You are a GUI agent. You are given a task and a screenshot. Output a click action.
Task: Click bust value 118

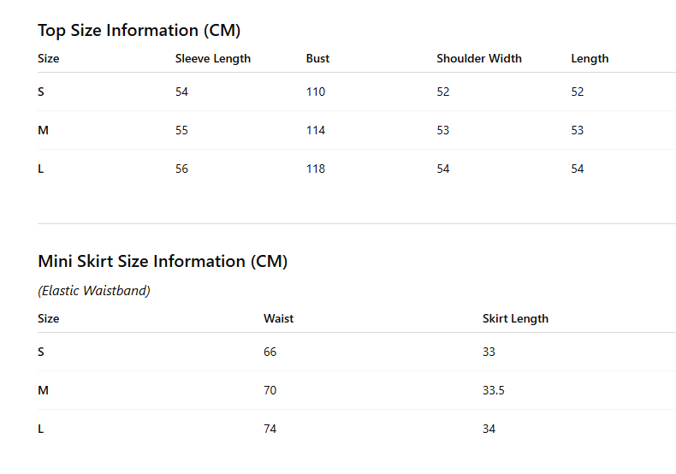click(316, 169)
